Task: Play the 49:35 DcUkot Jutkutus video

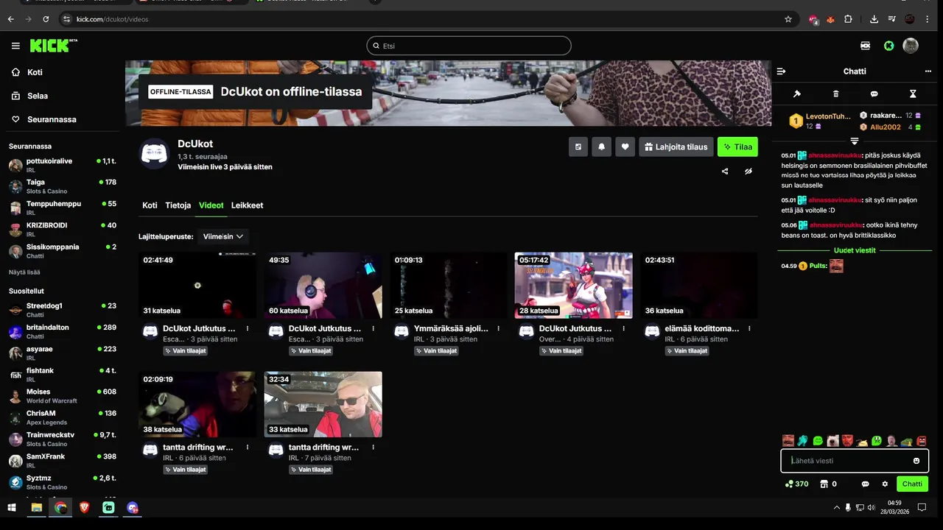Action: [x=323, y=286]
